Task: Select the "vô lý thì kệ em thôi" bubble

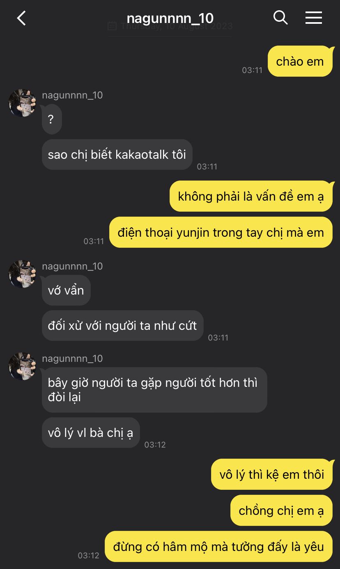Action: click(x=272, y=474)
